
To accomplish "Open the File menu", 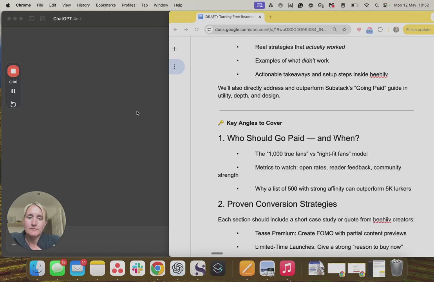I will pyautogui.click(x=40, y=5).
